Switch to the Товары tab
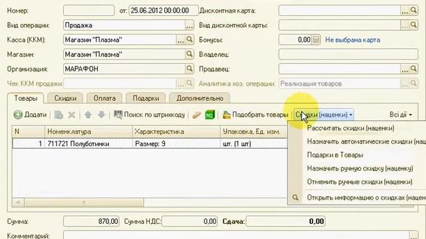The width and height of the screenshot is (426, 239). [25, 98]
